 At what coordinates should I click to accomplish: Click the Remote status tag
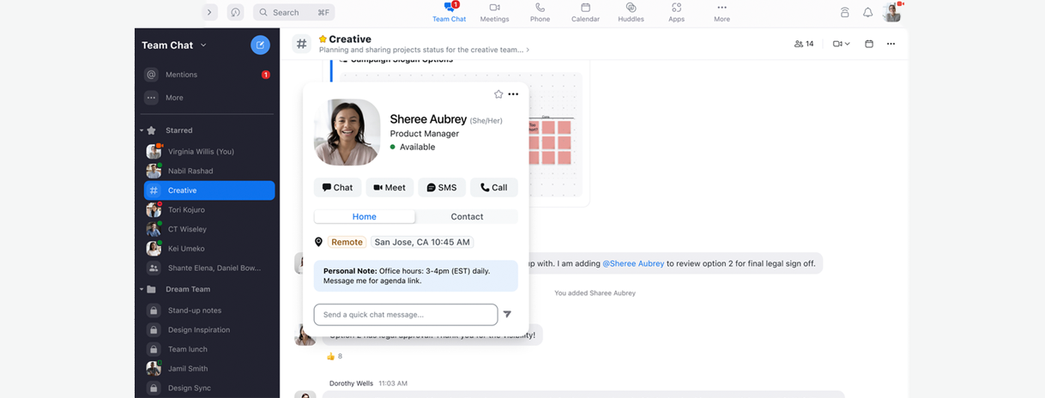[x=347, y=242]
